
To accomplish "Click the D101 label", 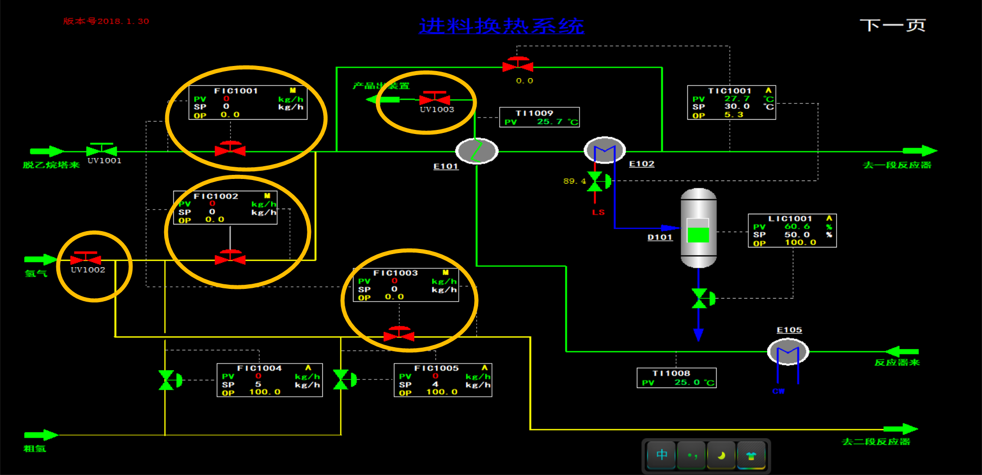I will (x=660, y=237).
